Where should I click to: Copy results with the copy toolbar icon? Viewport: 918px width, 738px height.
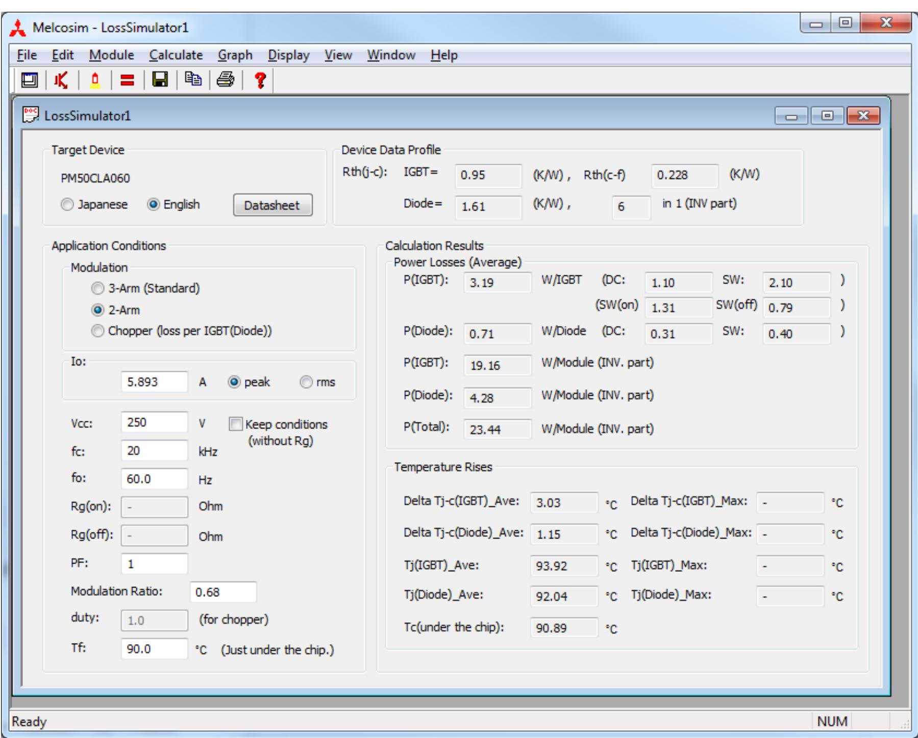click(x=193, y=79)
